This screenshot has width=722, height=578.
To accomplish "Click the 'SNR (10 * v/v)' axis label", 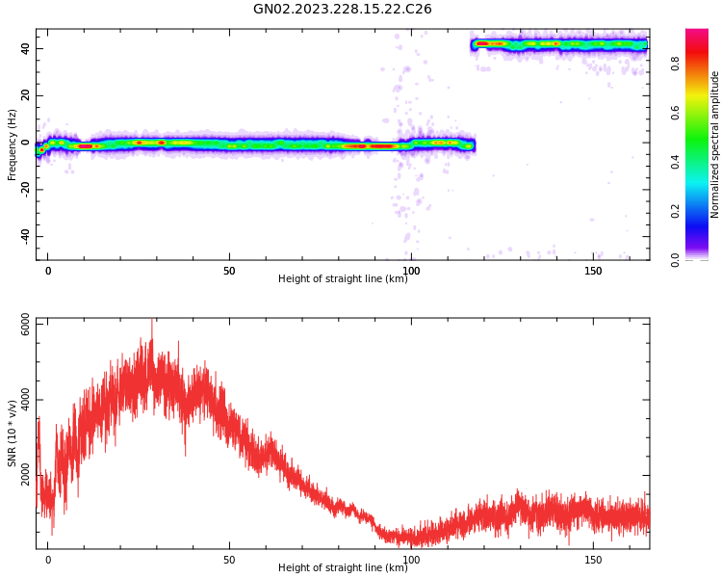I will tap(12, 433).
